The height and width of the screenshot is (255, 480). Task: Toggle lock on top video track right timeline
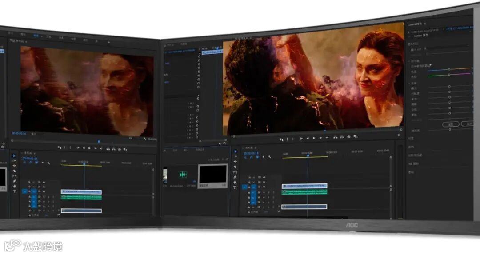tap(249, 178)
